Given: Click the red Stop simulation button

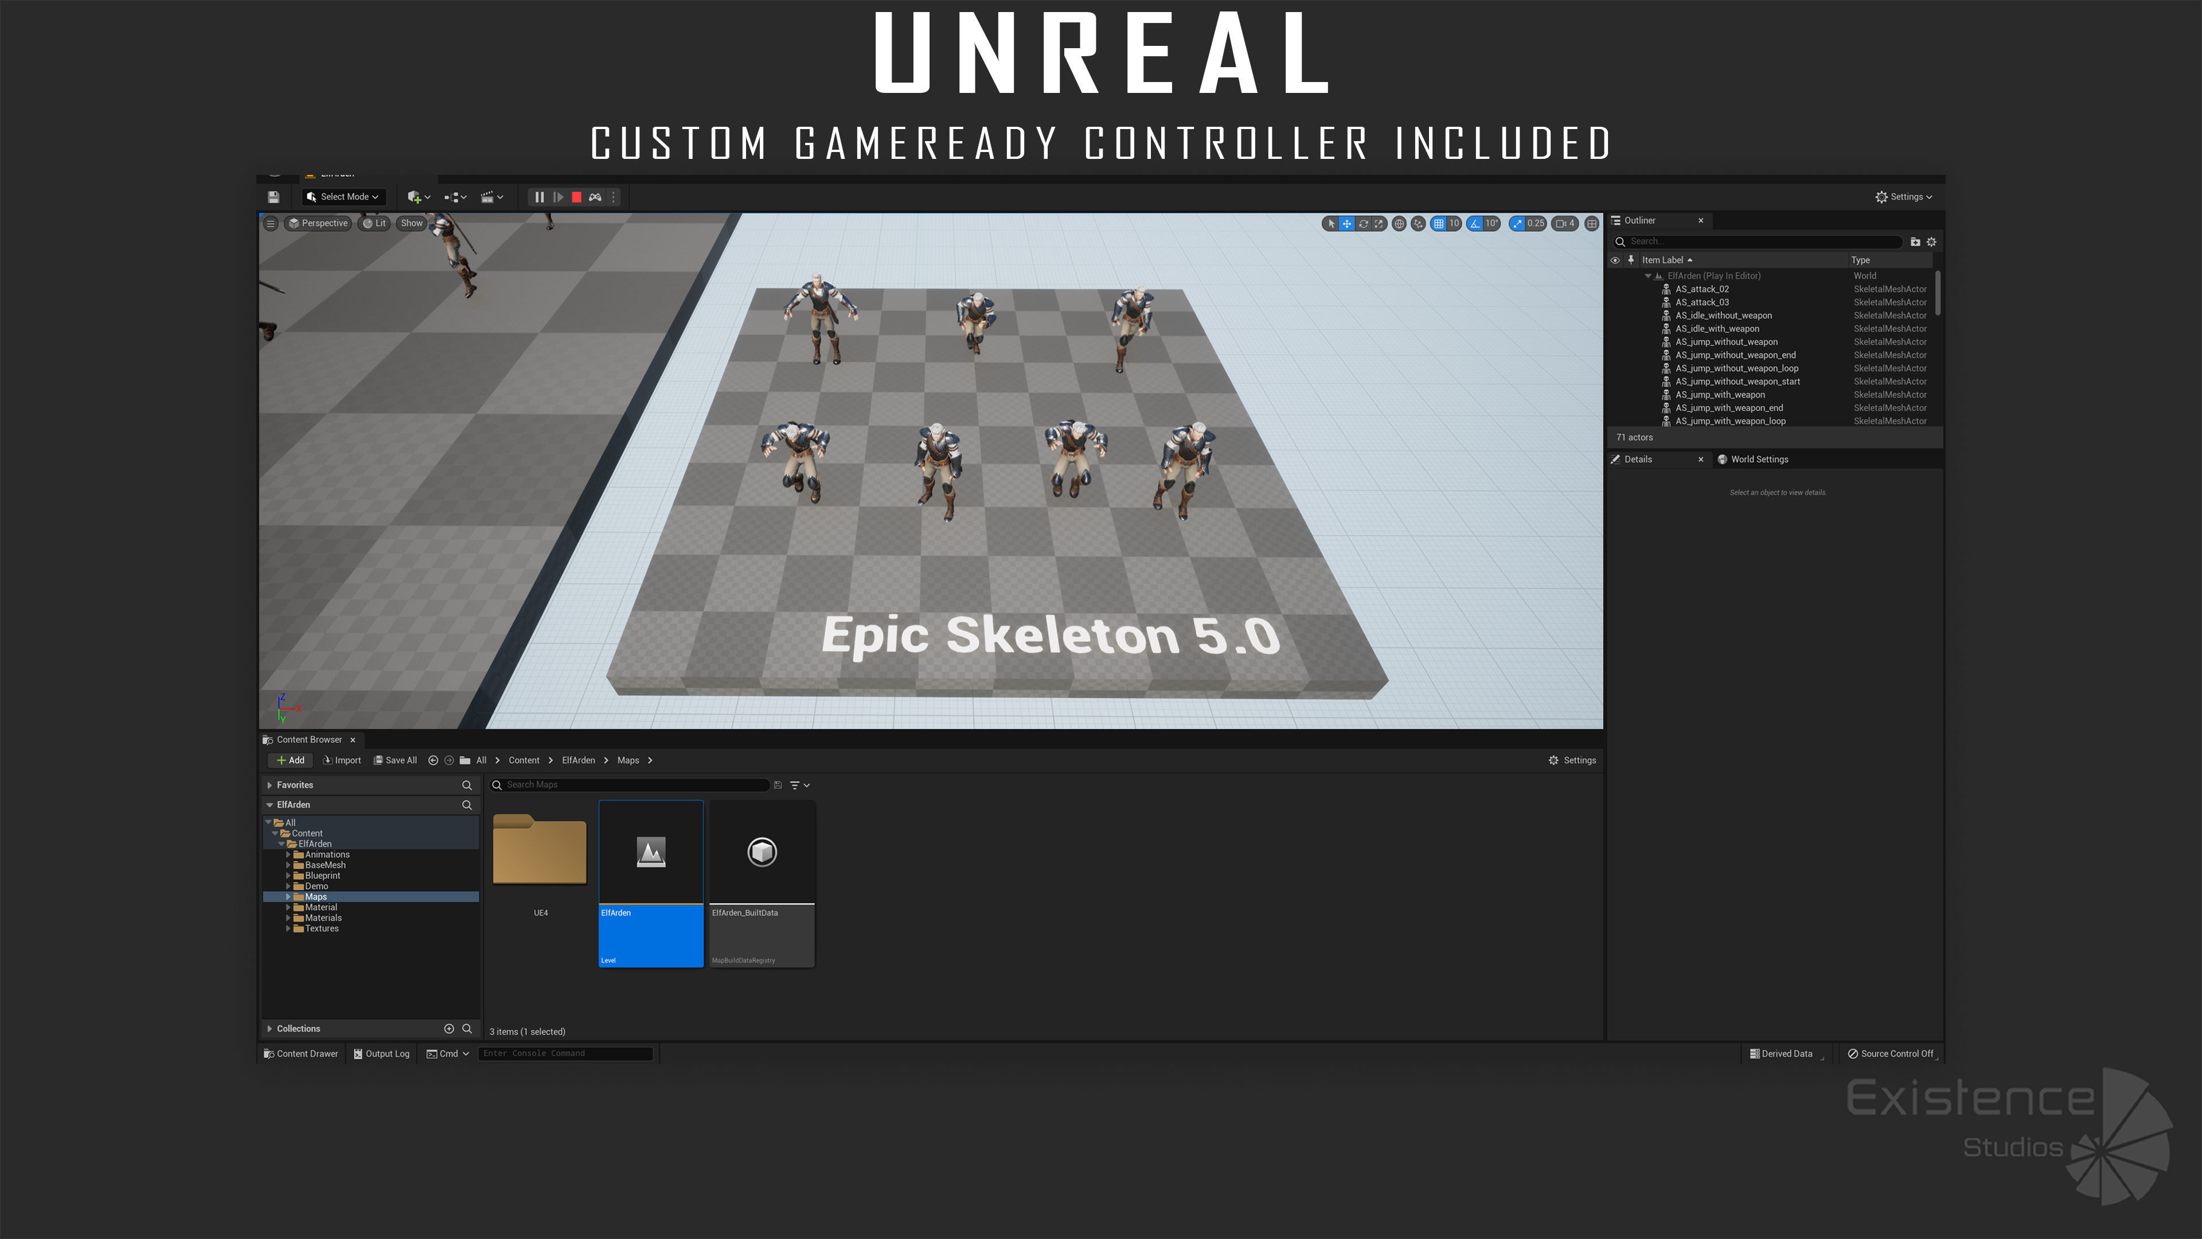Looking at the screenshot, I should (x=576, y=197).
